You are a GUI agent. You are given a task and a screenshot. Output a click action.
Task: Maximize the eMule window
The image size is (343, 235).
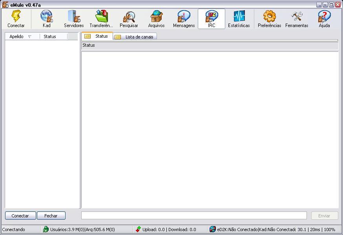click(x=332, y=5)
